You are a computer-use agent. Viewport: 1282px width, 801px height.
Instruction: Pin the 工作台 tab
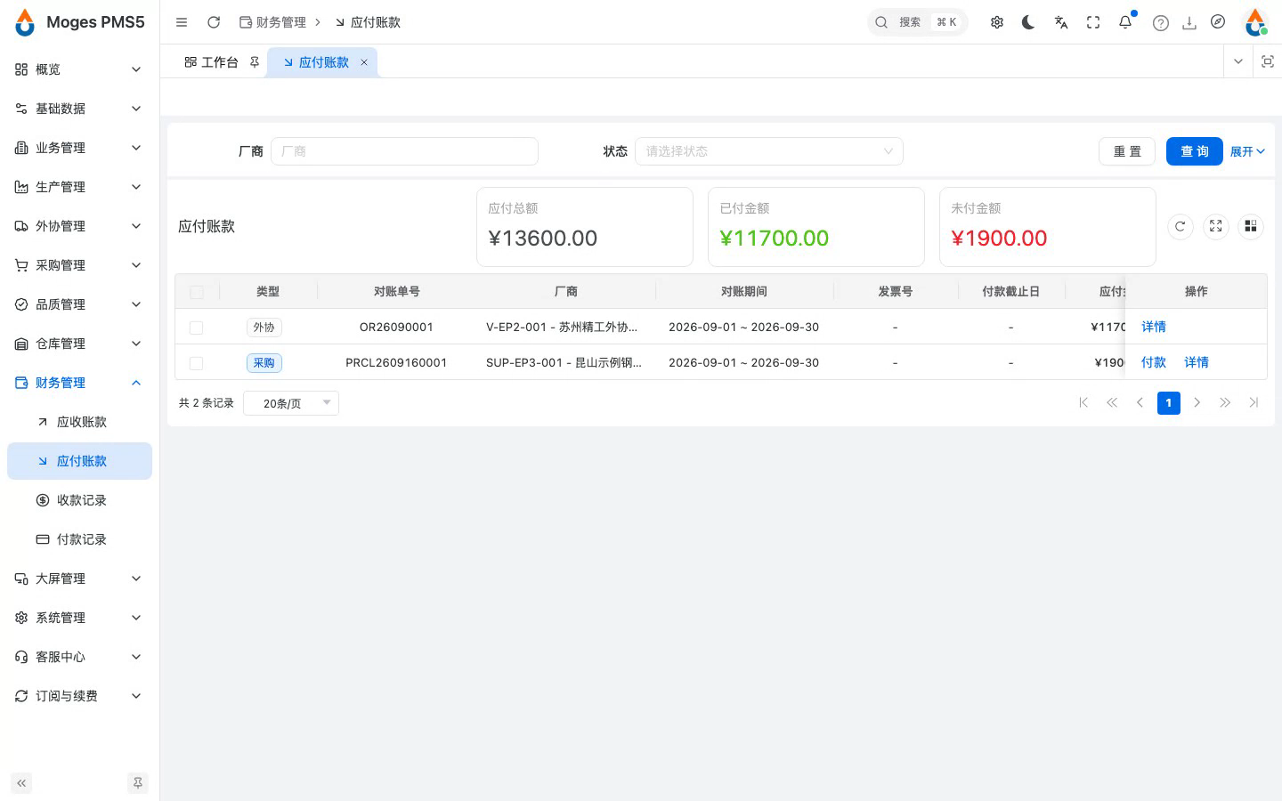[255, 62]
